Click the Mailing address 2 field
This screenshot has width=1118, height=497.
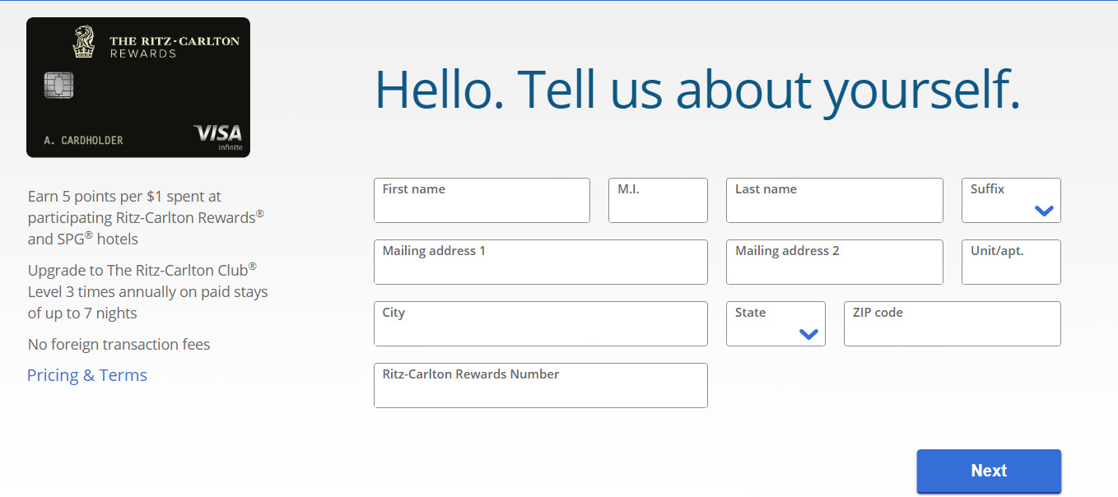tap(834, 262)
